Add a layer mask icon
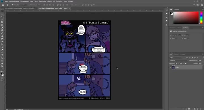The image size is (204, 110). 189,109
